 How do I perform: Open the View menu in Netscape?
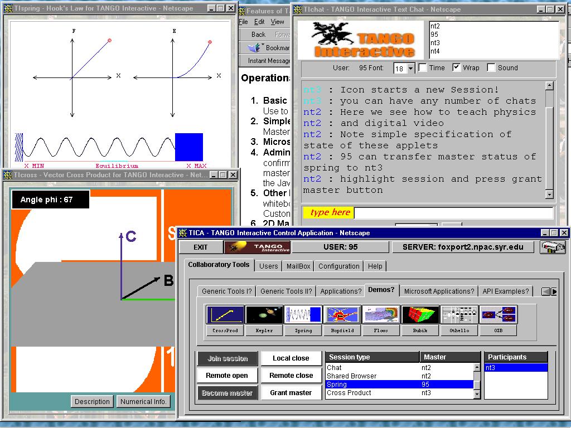(x=278, y=22)
